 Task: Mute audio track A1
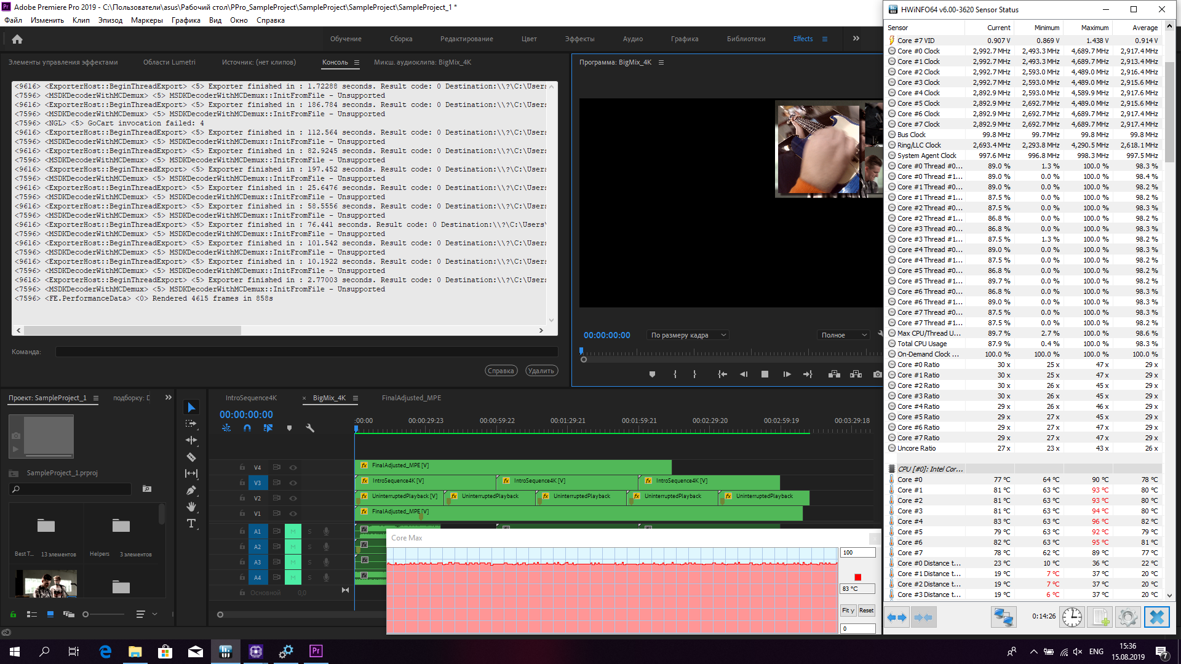point(293,531)
